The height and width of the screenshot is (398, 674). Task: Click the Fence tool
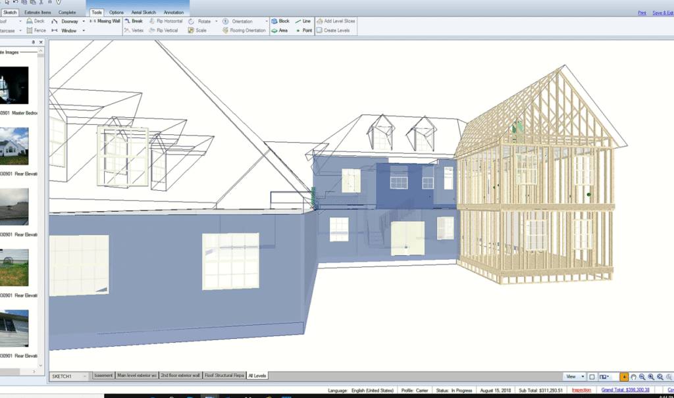coord(36,30)
